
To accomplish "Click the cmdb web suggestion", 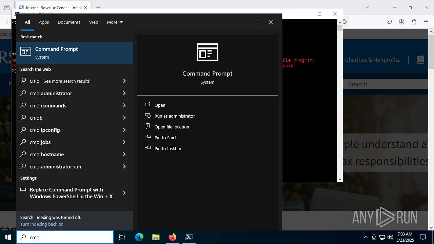I will 75,118.
